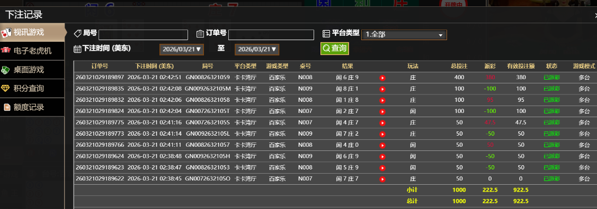Open 桌面游戏 sidebar tab
The height and width of the screenshot is (209, 597).
tap(32, 70)
